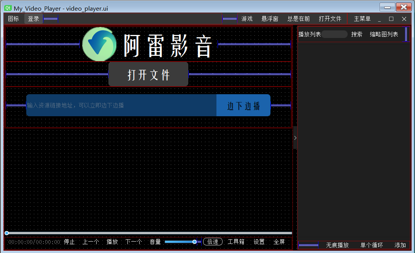Viewport: 415px width, 253px height.
Task: Open the 倍速 playback speed selector
Action: (x=213, y=242)
